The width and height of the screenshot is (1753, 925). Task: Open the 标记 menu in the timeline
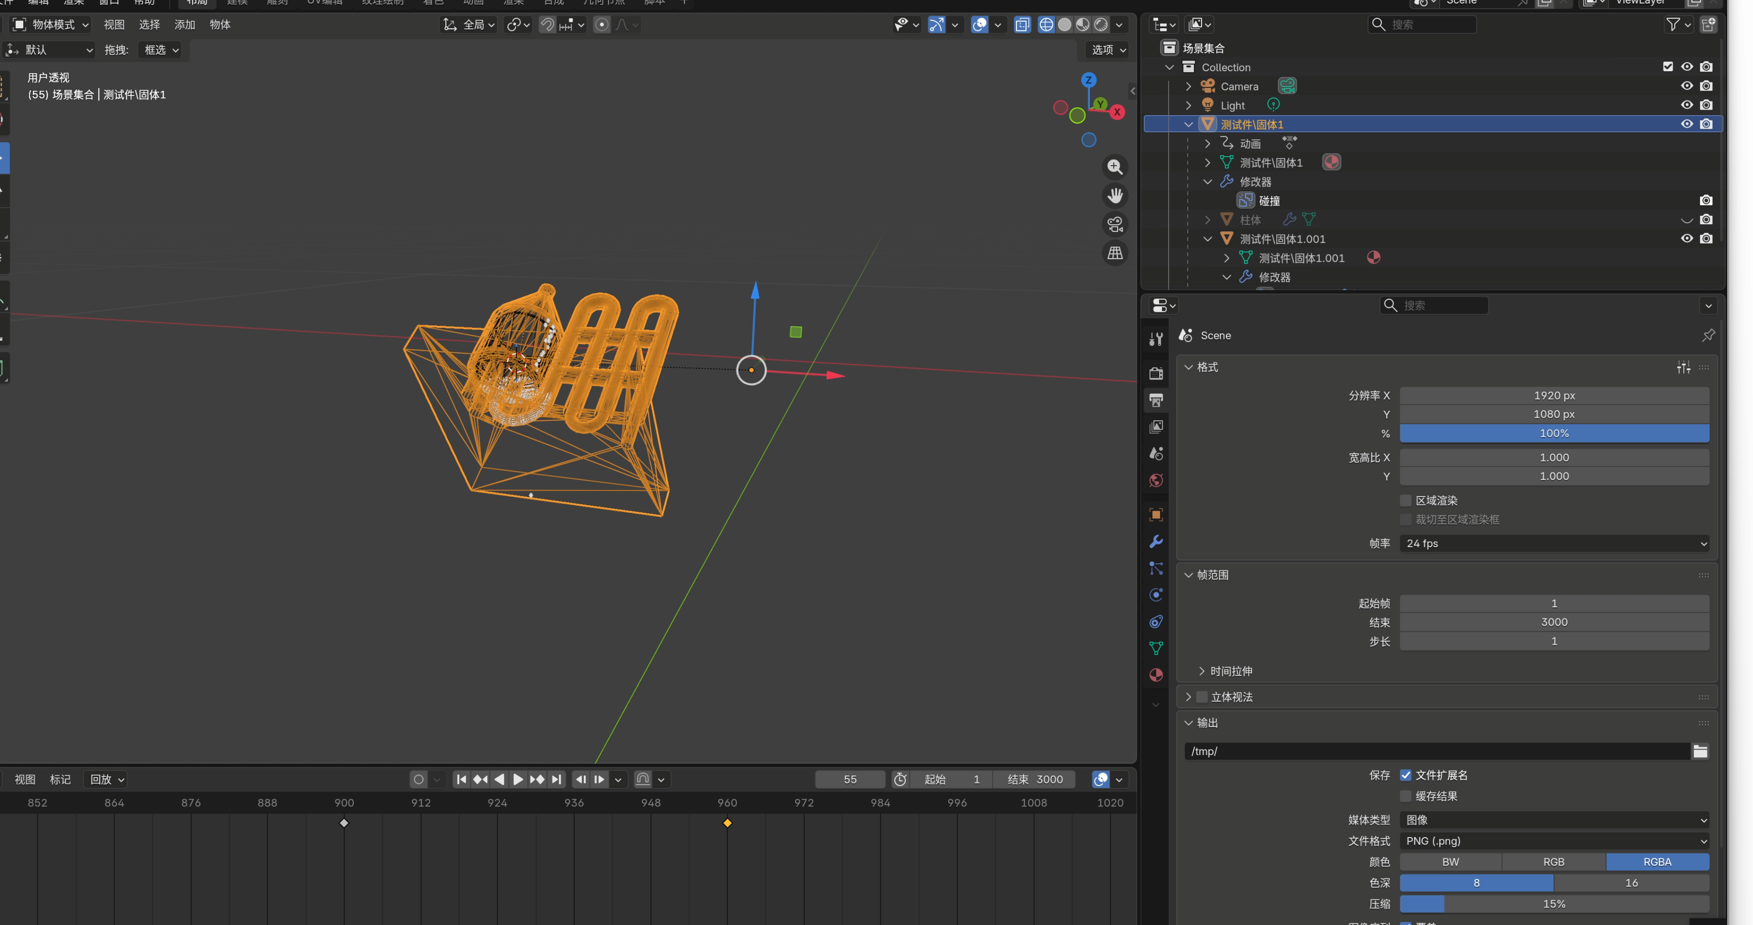pyautogui.click(x=60, y=780)
